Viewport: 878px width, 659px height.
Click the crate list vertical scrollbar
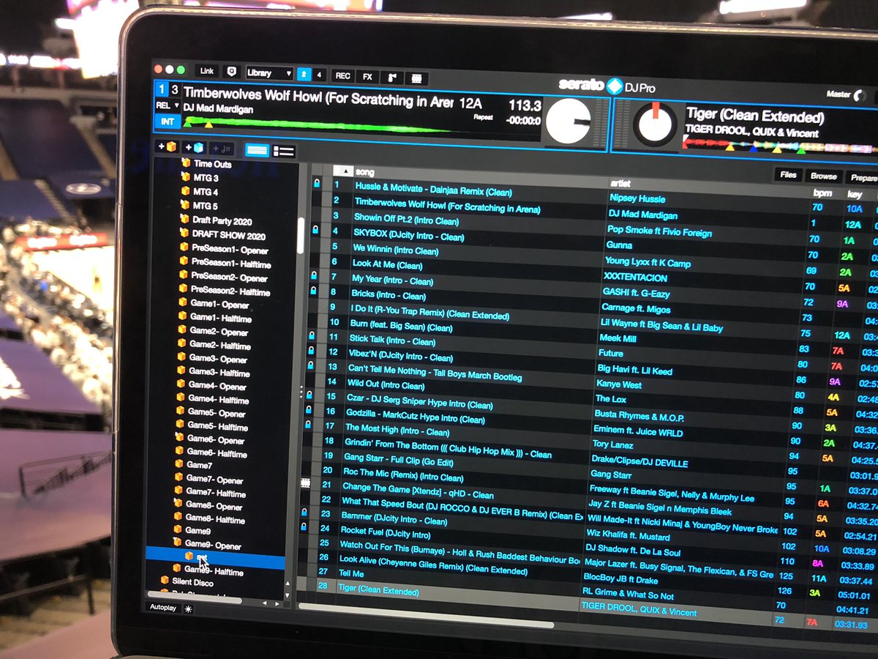[301, 234]
